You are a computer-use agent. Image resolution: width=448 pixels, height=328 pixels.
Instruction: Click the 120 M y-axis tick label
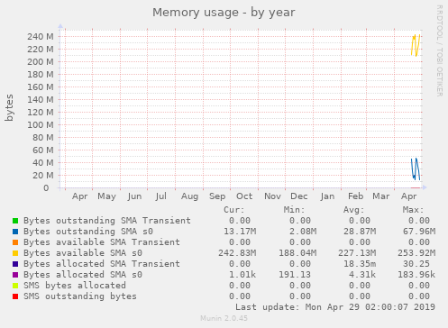coord(41,113)
